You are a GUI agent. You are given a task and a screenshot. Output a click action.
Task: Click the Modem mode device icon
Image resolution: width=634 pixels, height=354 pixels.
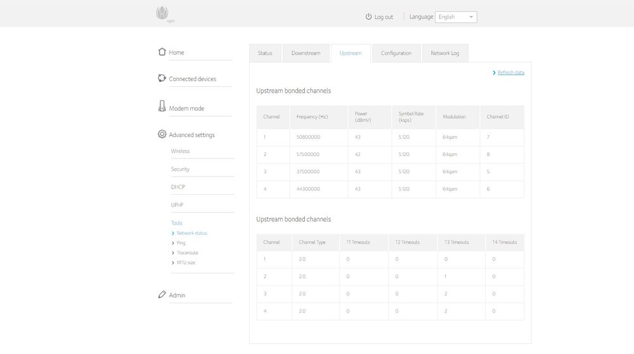[x=162, y=106]
